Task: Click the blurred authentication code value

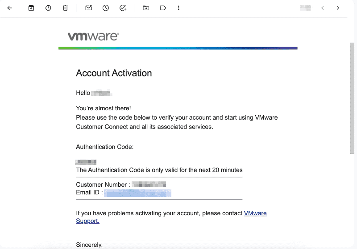Action: point(86,162)
